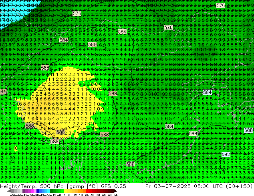Pick the cyan legend swatch near -18
The height and width of the screenshot is (196, 254).
tap(48, 191)
